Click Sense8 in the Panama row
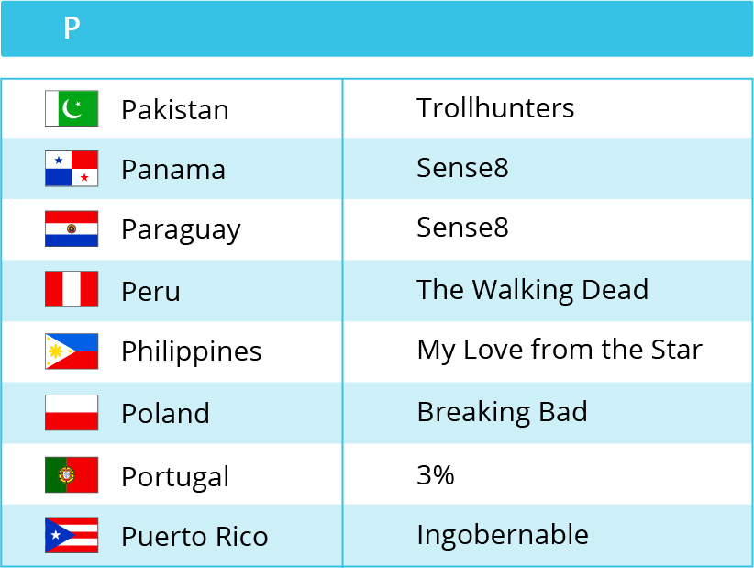Viewport: 754px width, 568px height. tap(462, 168)
